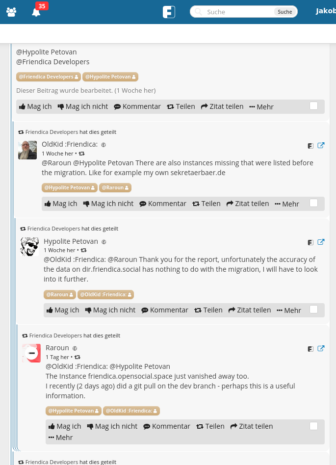This screenshot has height=465, width=336.
Task: Click Friendica icon beside Hypolite Petovan's post
Action: [310, 242]
